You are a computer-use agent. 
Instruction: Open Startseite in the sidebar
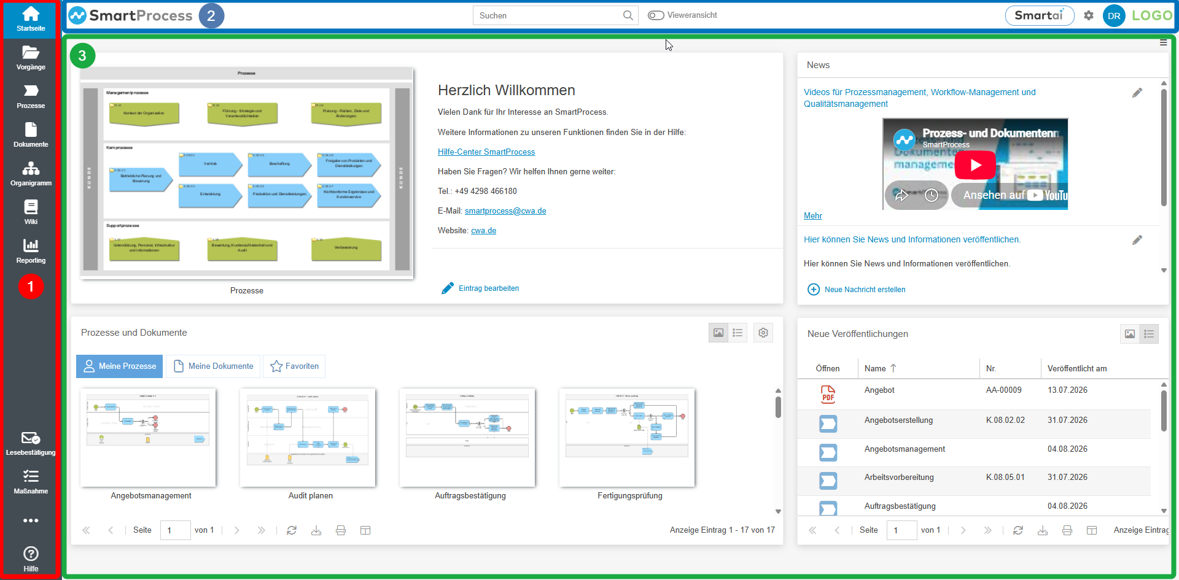(31, 20)
